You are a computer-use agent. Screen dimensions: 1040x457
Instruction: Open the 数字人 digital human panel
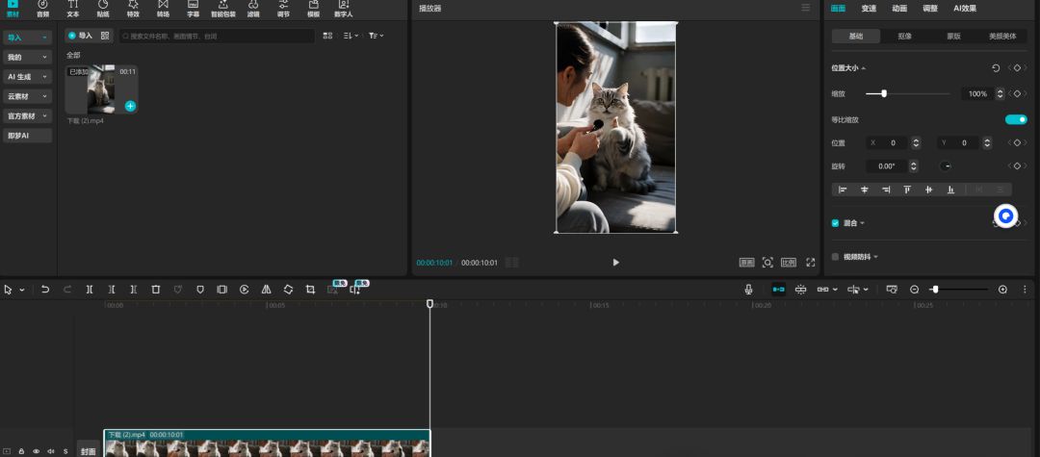click(344, 9)
